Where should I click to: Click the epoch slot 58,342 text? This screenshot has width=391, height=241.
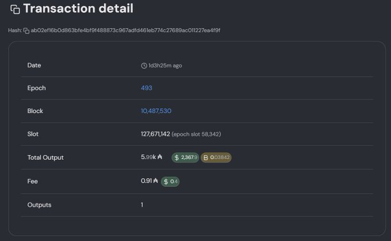click(196, 134)
